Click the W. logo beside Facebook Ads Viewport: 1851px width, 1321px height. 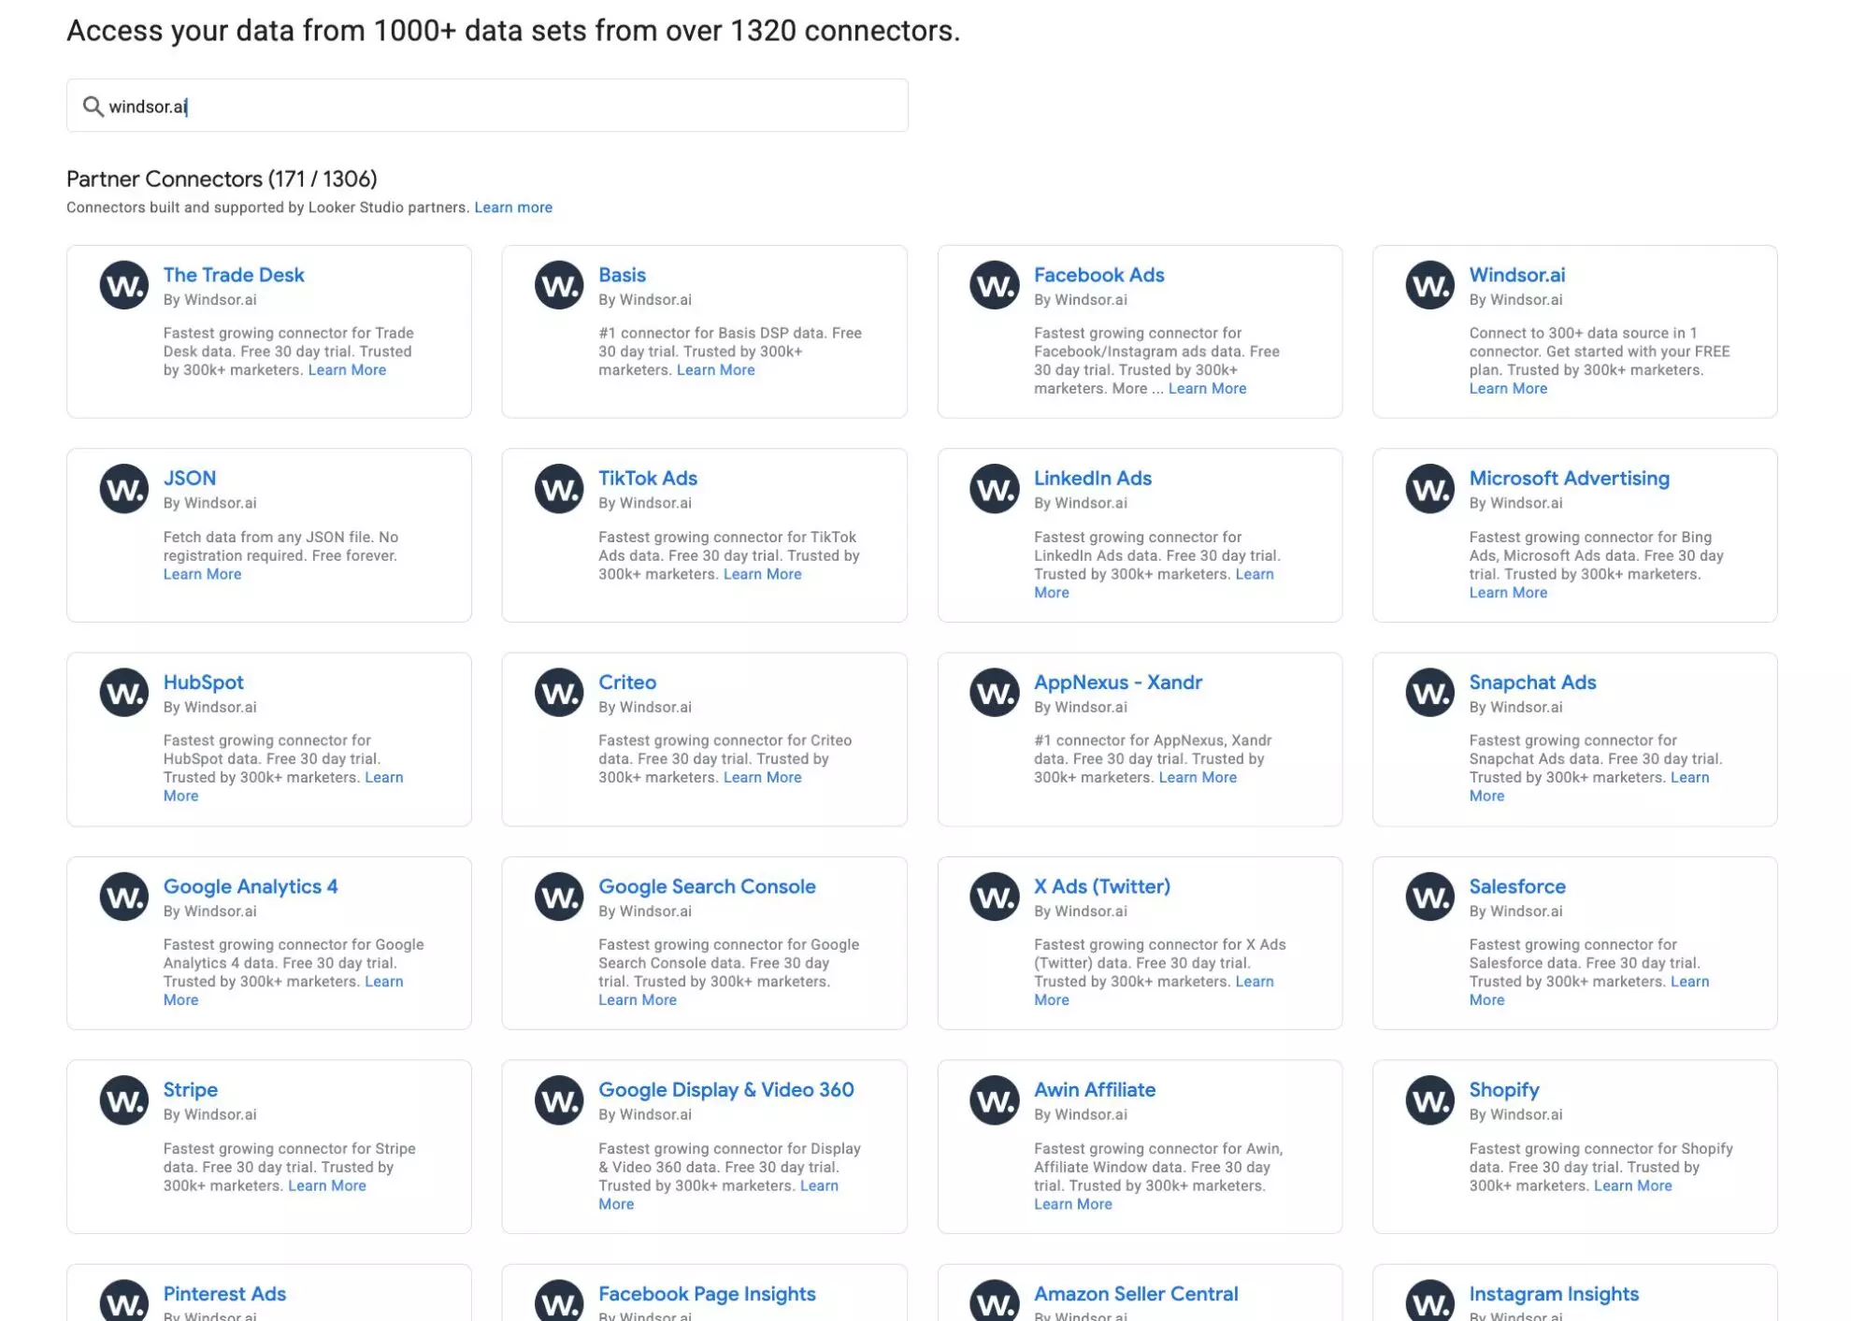click(995, 285)
